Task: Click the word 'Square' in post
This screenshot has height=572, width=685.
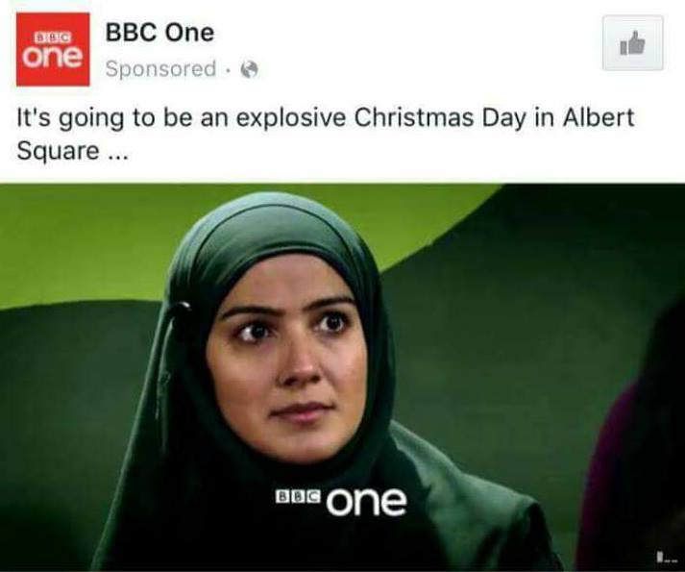Action: (58, 151)
